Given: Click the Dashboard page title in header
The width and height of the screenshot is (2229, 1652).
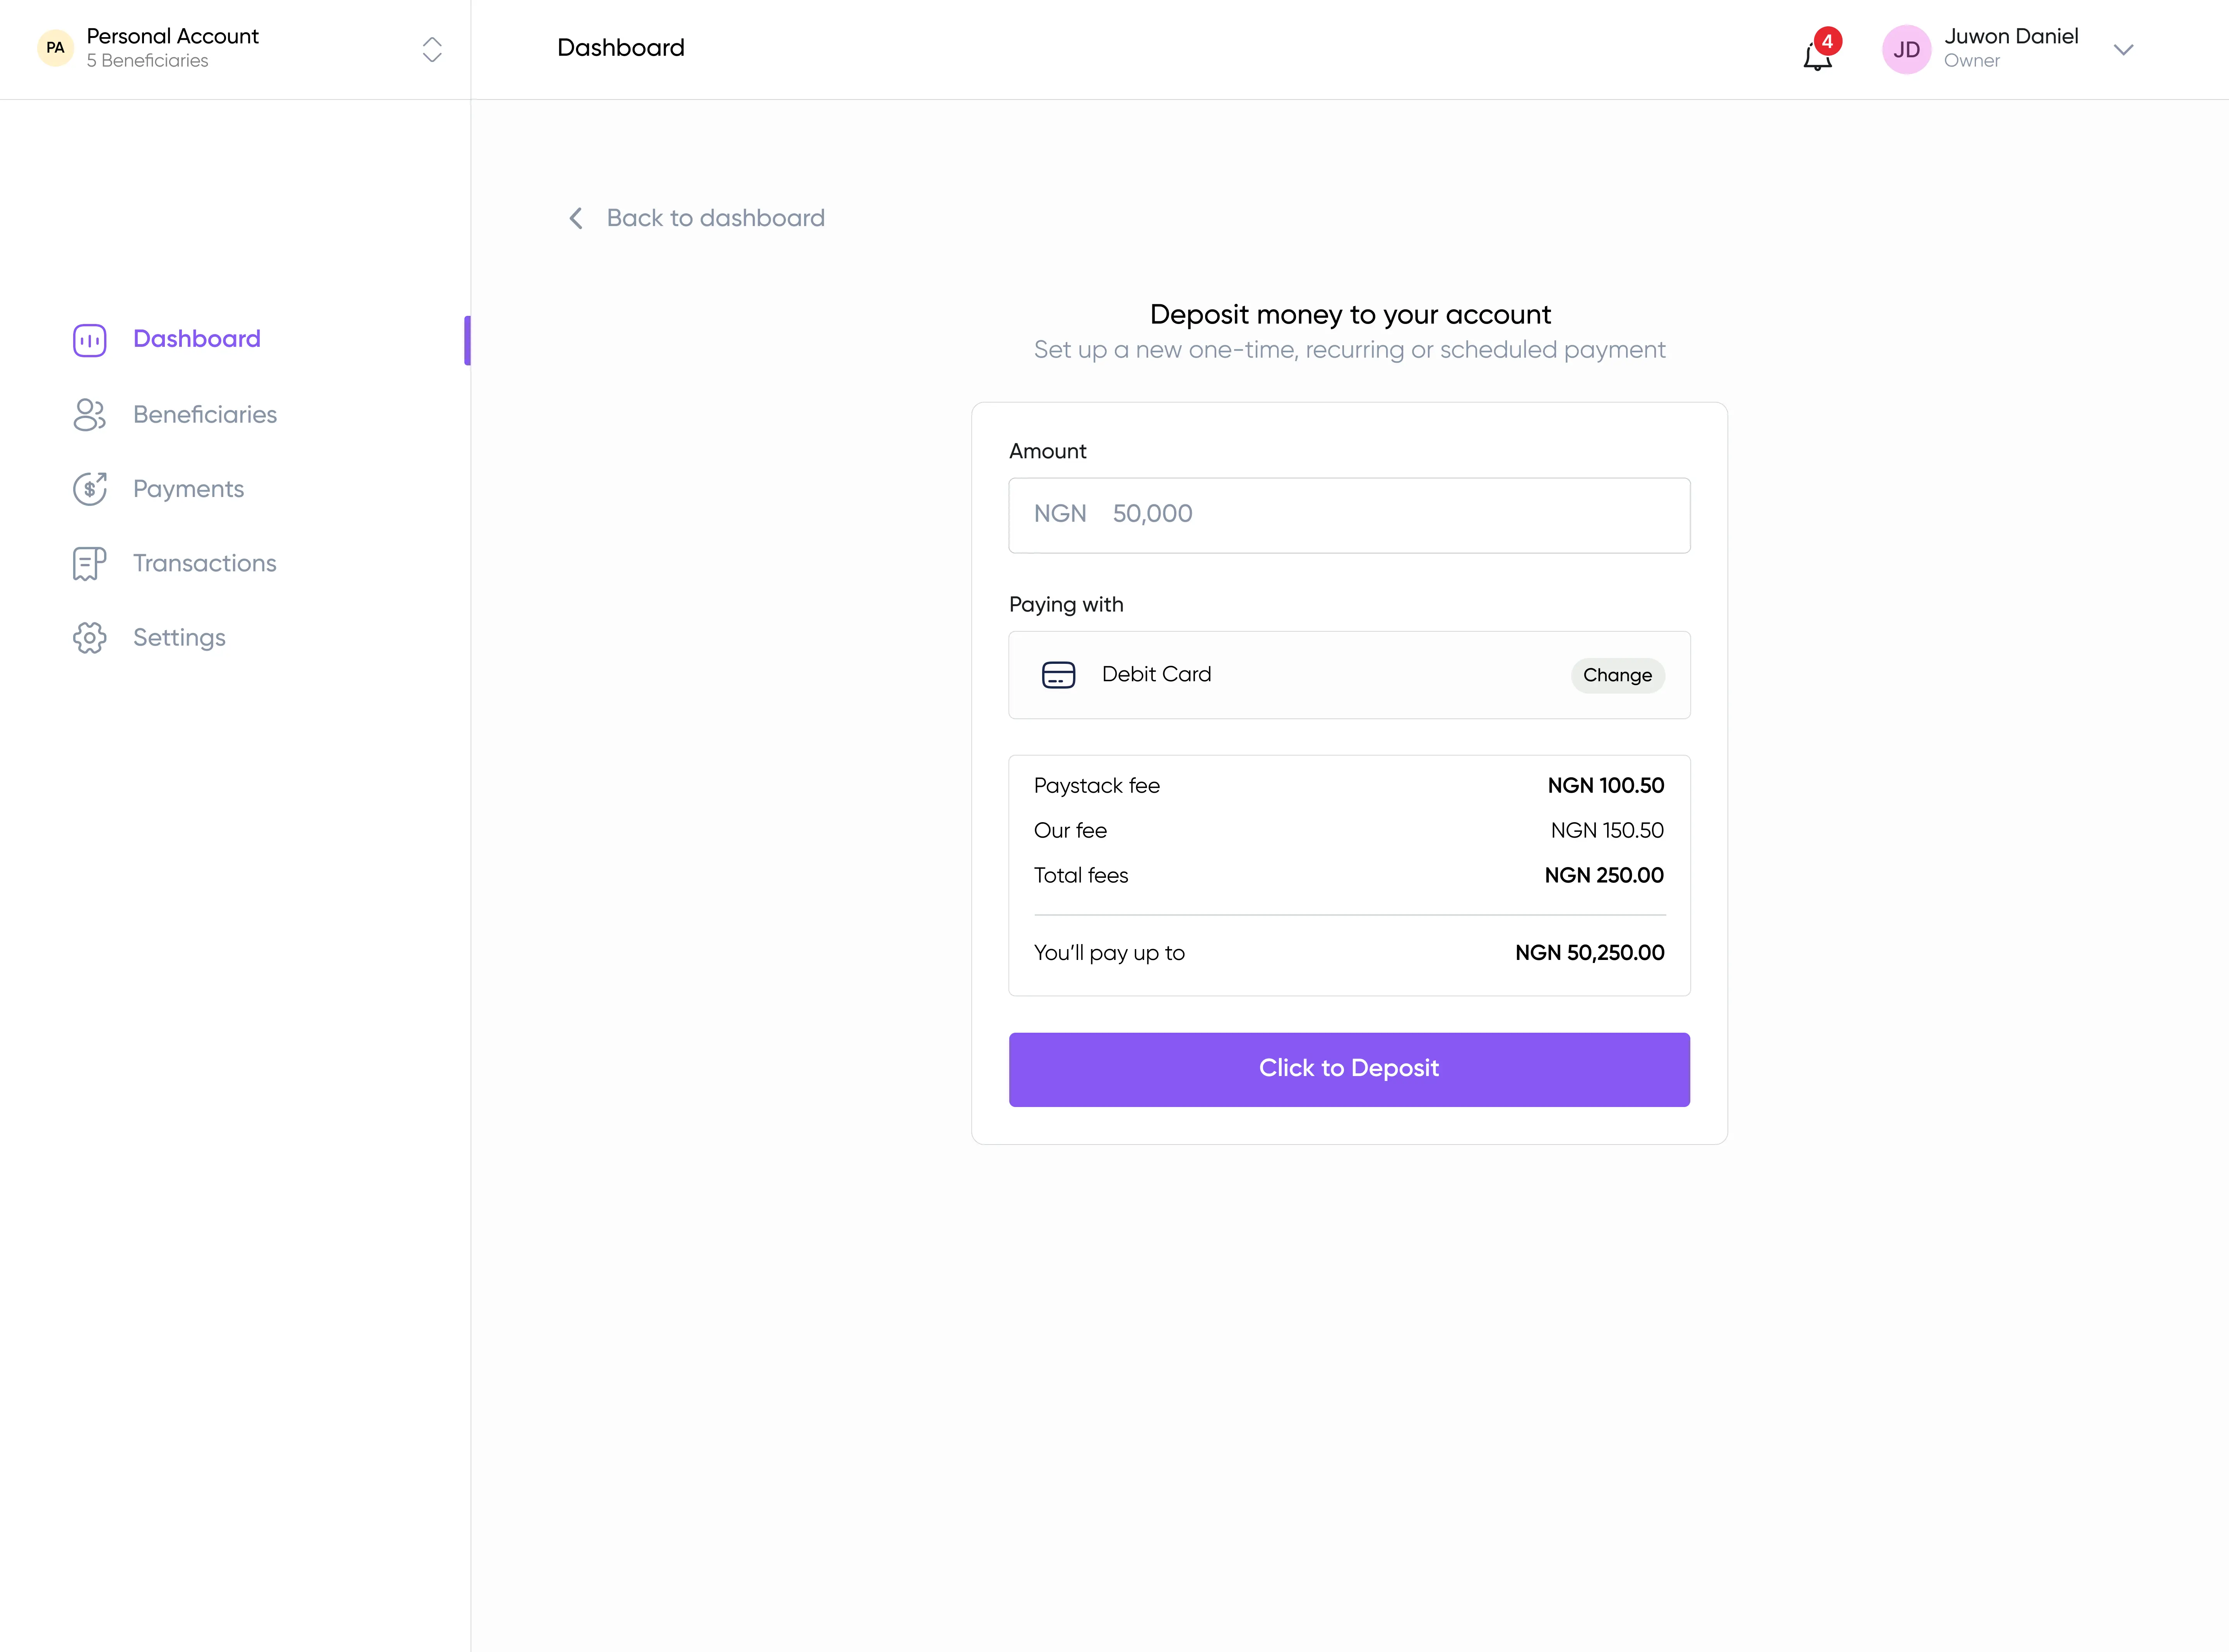Looking at the screenshot, I should pyautogui.click(x=621, y=48).
